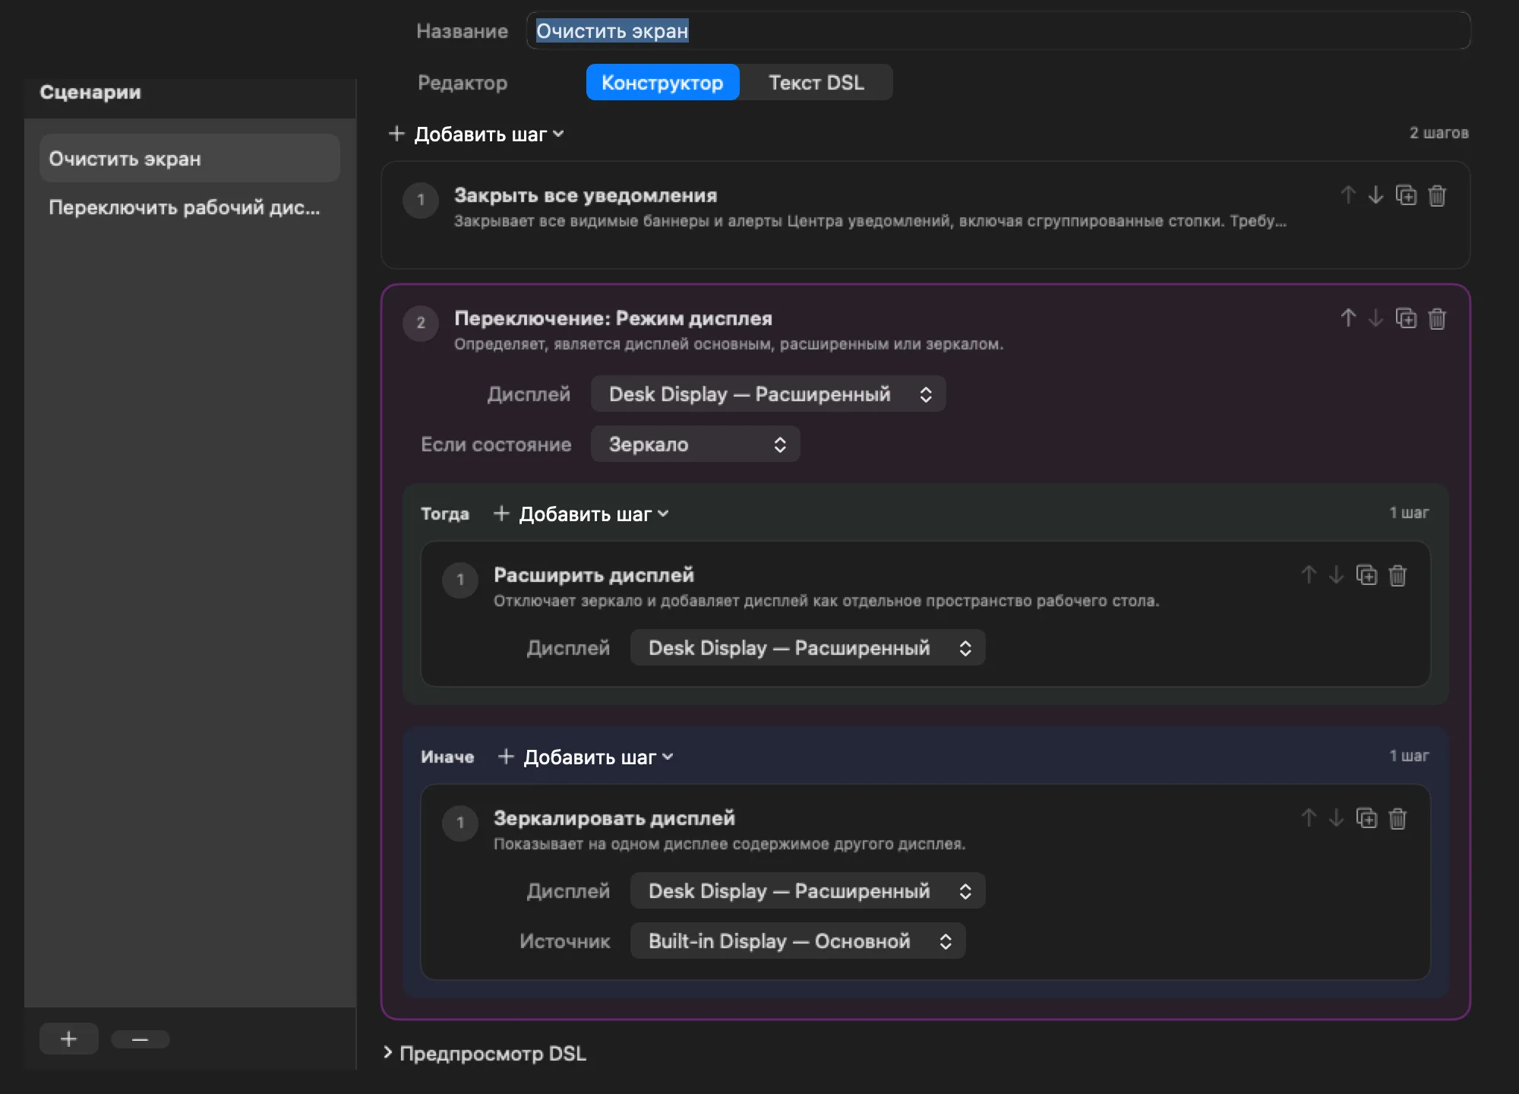Viewport: 1519px width, 1094px height.
Task: Move 'Закрыть все уведомления' step up
Action: [x=1348, y=195]
